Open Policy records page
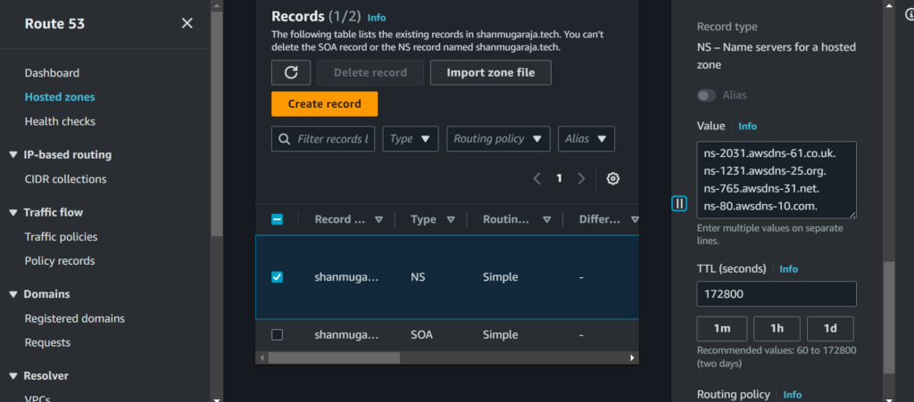Viewport: 914px width, 402px height. pos(60,260)
